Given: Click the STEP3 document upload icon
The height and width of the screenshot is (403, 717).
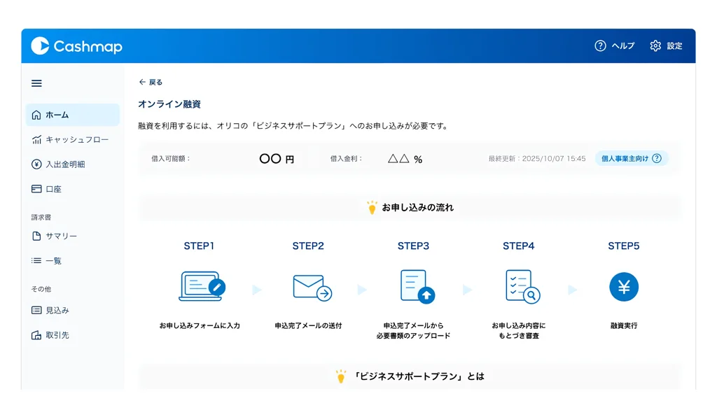Looking at the screenshot, I should click(x=417, y=286).
